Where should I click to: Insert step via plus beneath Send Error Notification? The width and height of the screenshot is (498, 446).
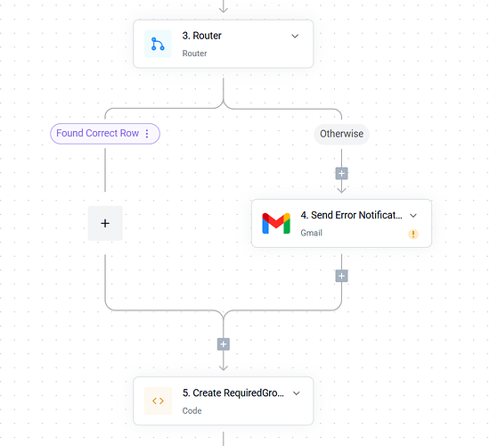tap(341, 276)
